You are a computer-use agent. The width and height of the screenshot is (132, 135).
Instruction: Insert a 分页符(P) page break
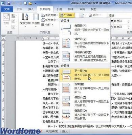[x=85, y=30]
